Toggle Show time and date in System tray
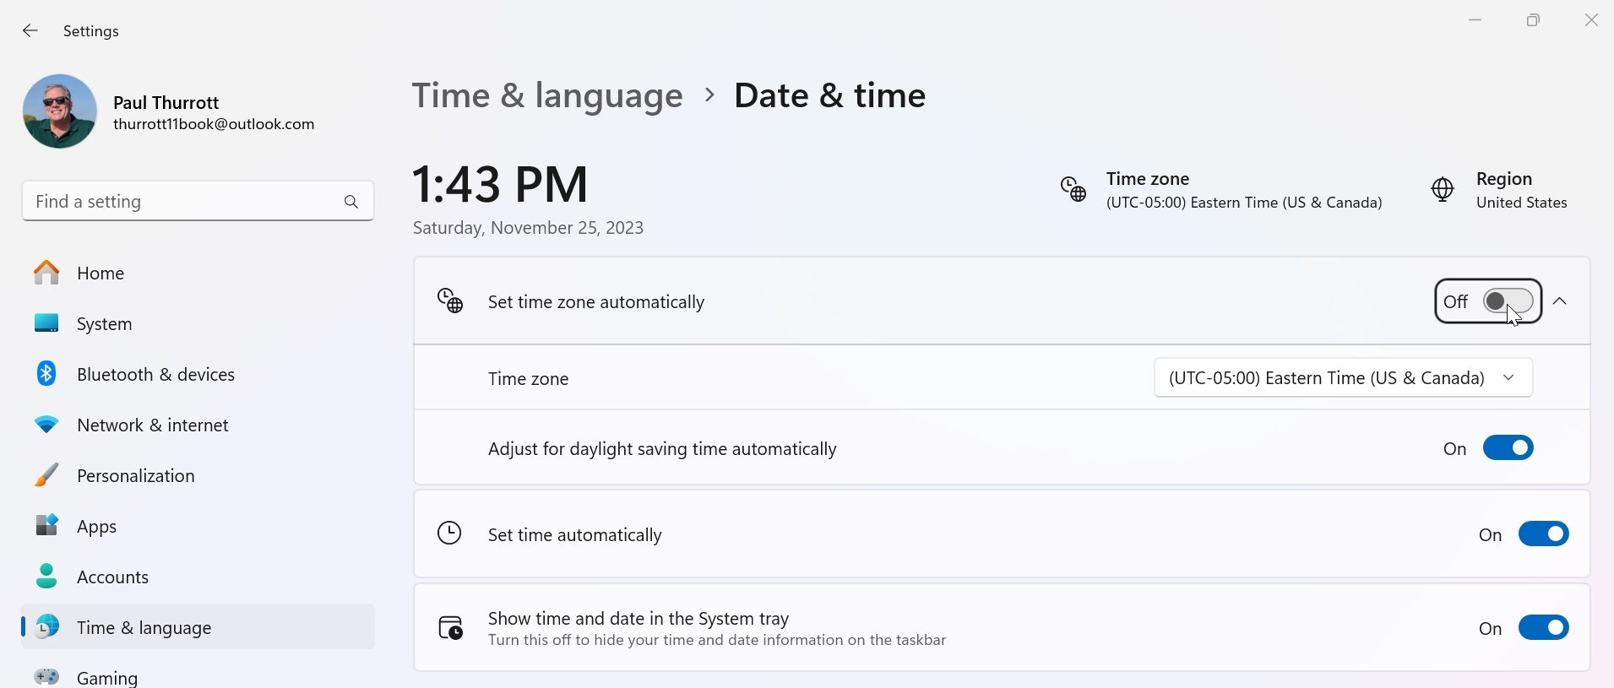Viewport: 1614px width, 688px height. [x=1543, y=628]
